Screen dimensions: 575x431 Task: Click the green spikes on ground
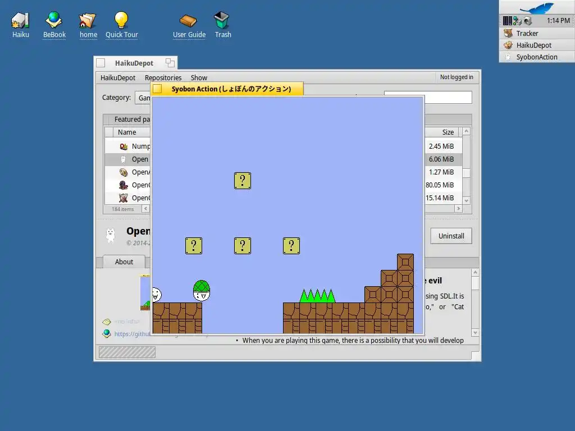pos(318,295)
